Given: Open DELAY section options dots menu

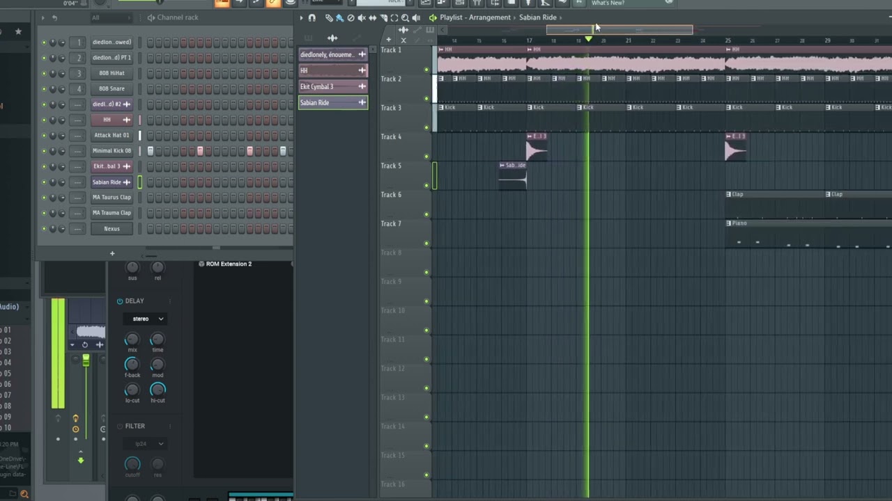Looking at the screenshot, I should coord(170,301).
